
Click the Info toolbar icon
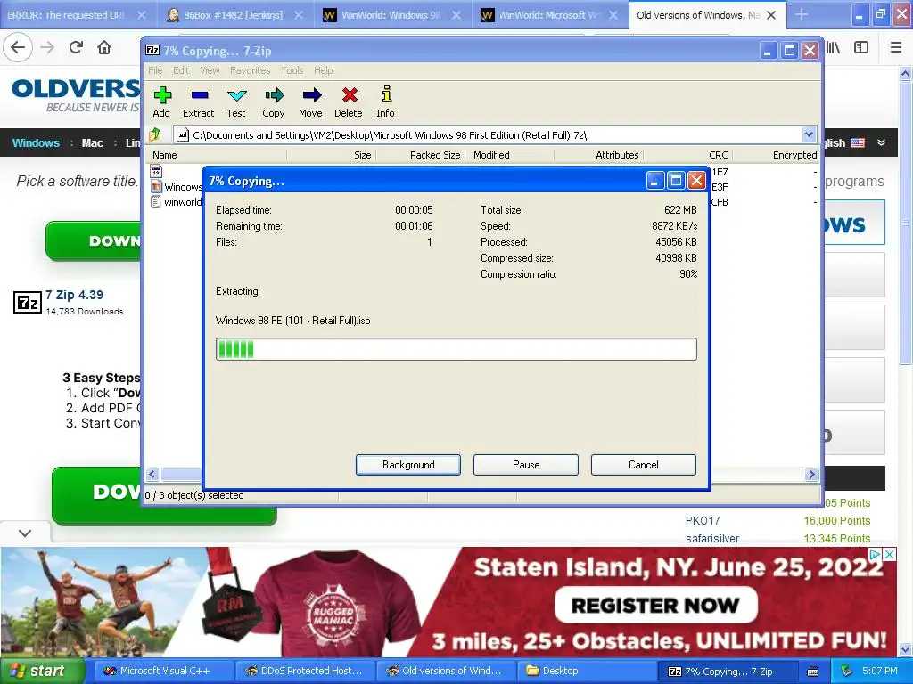[385, 102]
